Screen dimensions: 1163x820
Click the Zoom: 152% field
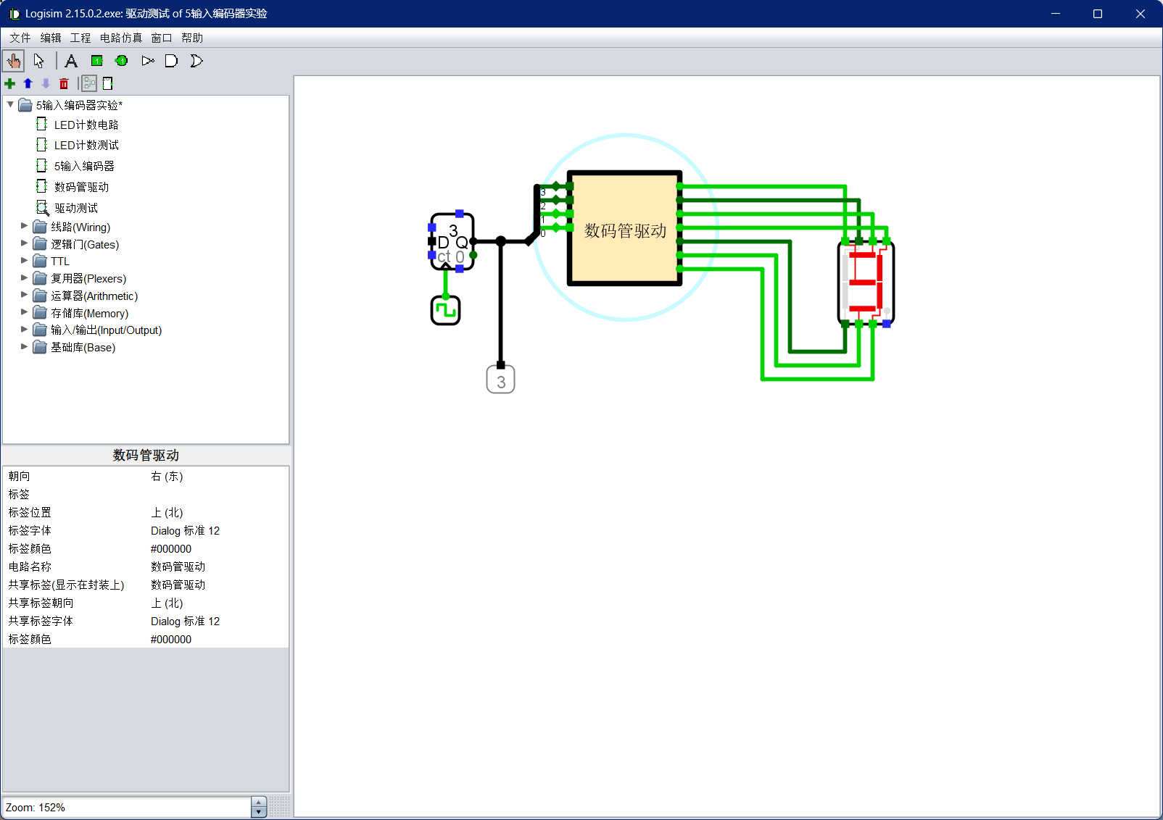(x=127, y=807)
